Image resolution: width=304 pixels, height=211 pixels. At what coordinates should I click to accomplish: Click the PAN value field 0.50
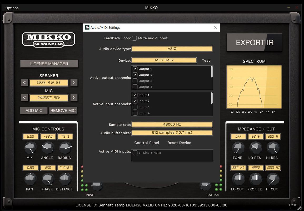31,167
